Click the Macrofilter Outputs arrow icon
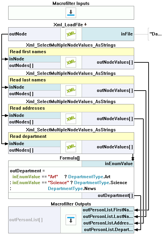 pyautogui.click(x=71, y=220)
